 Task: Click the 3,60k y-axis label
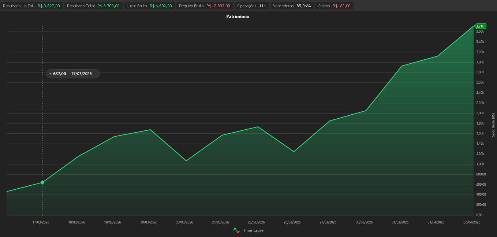pos(480,32)
